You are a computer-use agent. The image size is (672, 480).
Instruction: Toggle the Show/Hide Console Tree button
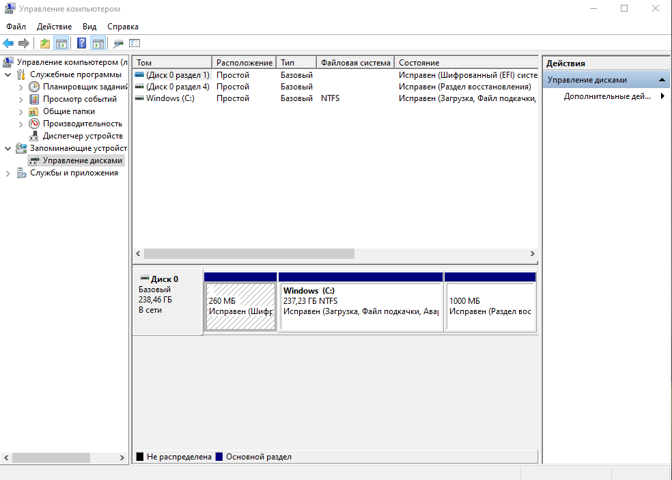pyautogui.click(x=61, y=43)
